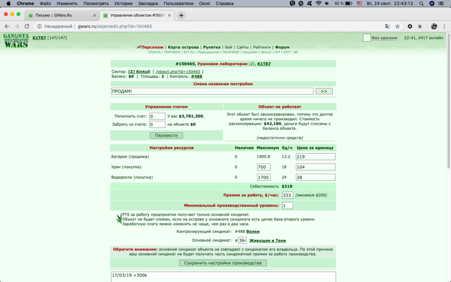This screenshot has width=451, height=282.
Task: Launch Siri from the menu bar
Action: [x=432, y=3]
